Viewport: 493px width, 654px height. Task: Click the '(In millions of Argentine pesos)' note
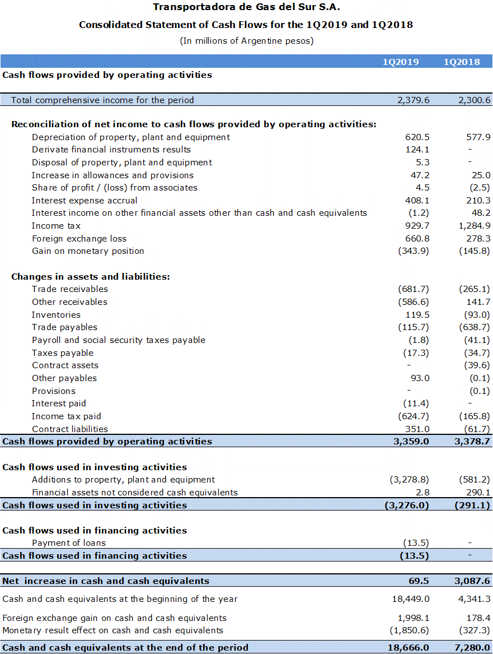[x=246, y=41]
